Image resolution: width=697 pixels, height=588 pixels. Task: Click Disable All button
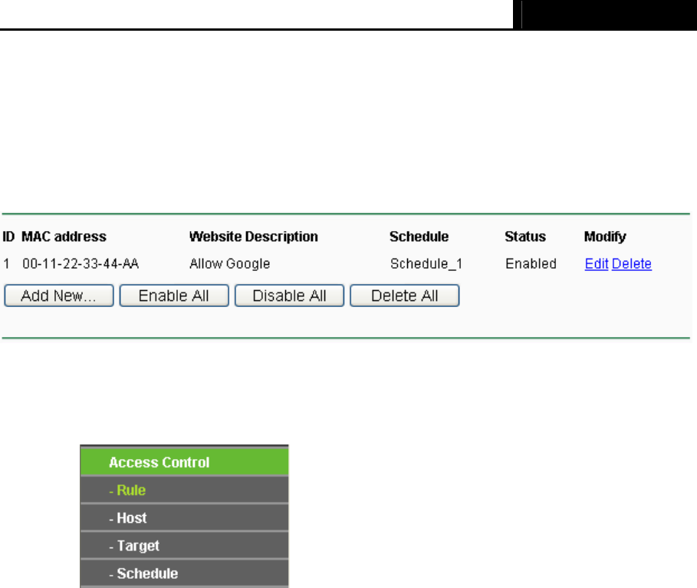pyautogui.click(x=289, y=296)
